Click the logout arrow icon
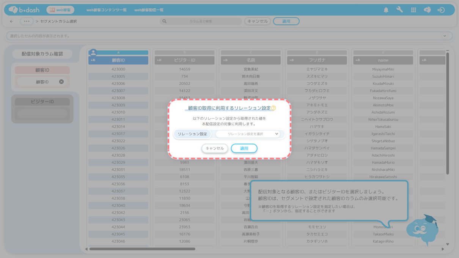 pyautogui.click(x=441, y=10)
